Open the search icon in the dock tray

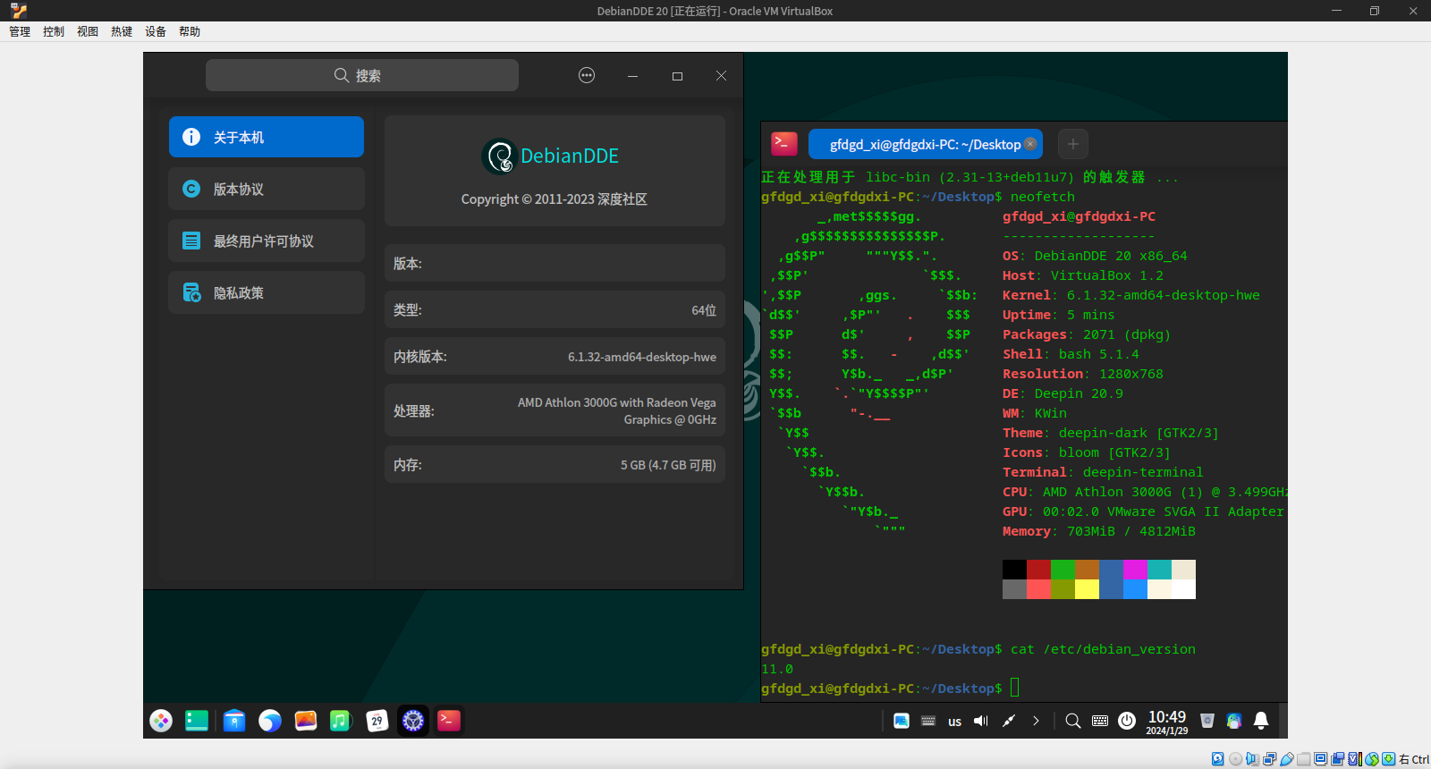(x=1073, y=721)
